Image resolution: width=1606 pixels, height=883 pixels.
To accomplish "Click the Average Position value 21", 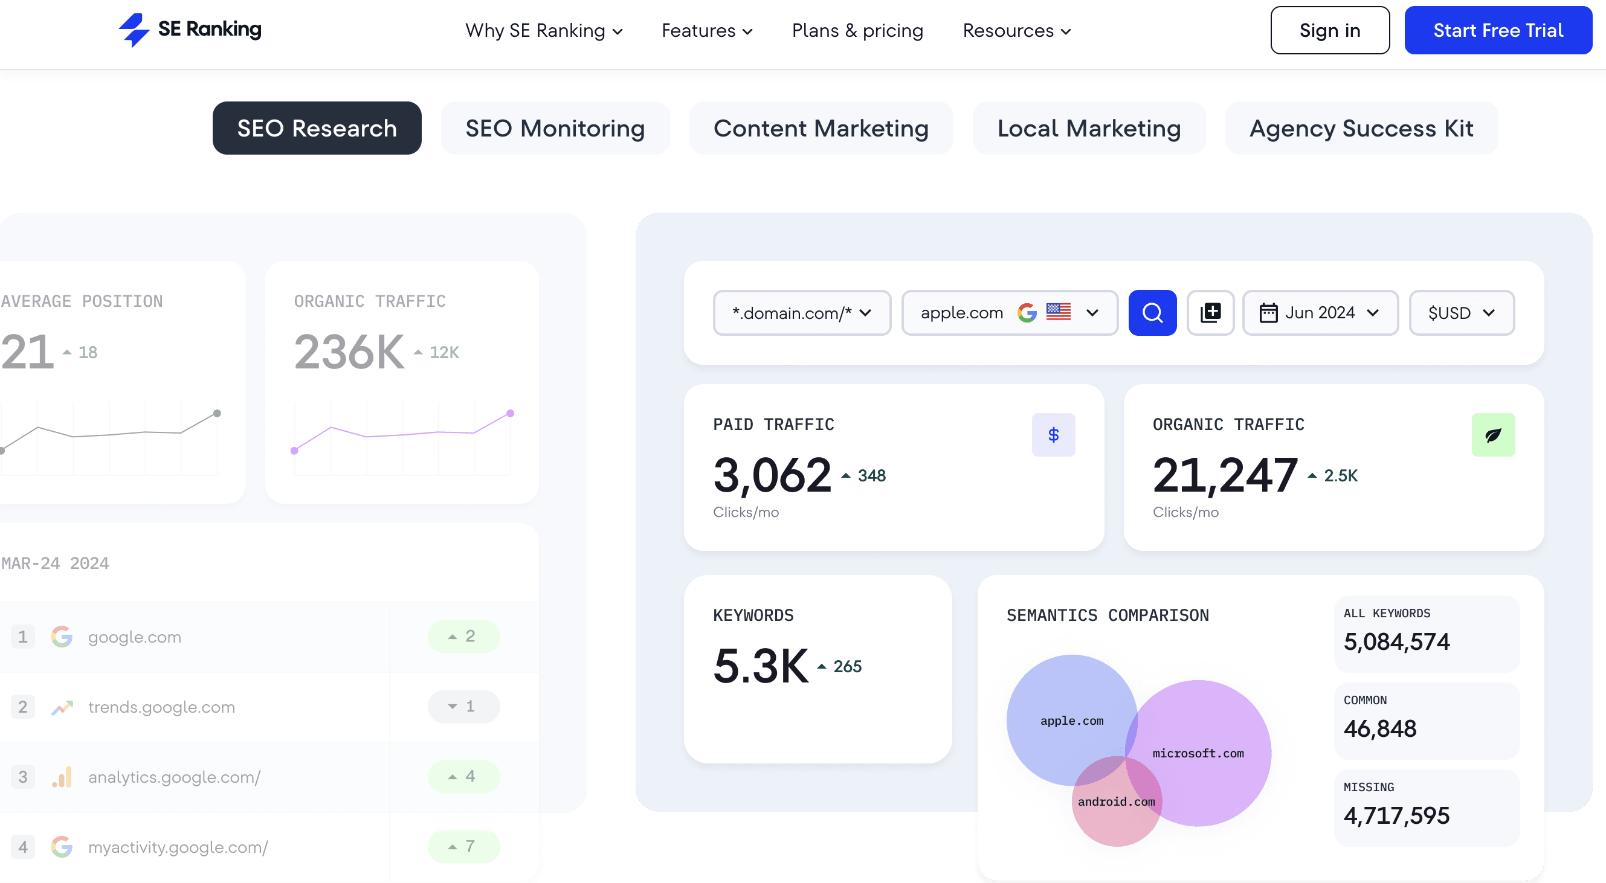I will coord(27,352).
